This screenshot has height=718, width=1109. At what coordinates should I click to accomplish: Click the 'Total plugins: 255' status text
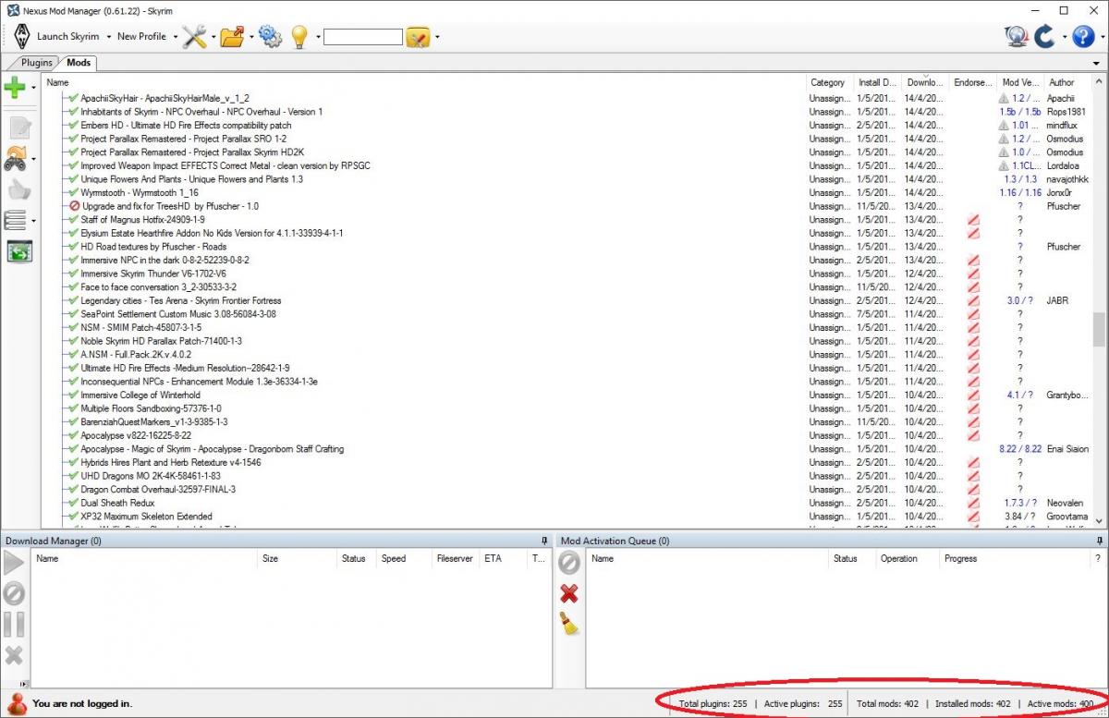click(713, 703)
